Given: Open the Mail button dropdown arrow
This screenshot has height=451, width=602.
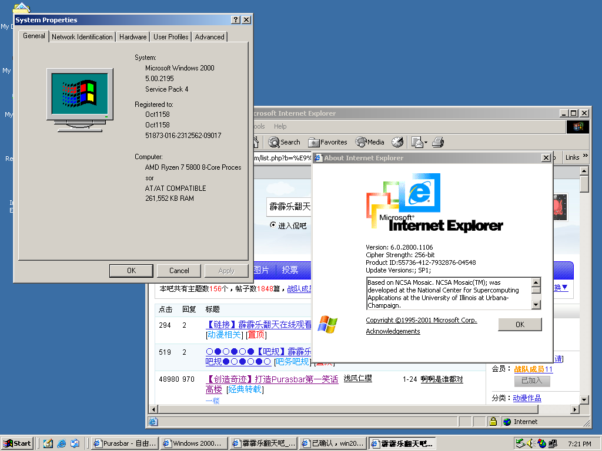Looking at the screenshot, I should tap(426, 143).
